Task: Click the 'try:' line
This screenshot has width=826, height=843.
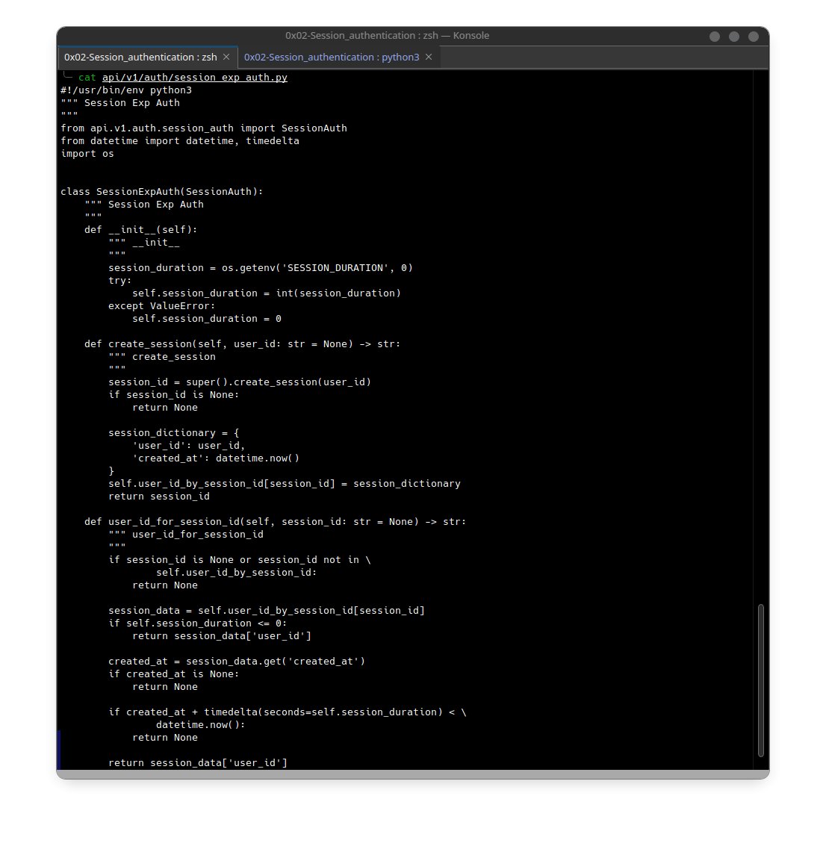Action: pyautogui.click(x=120, y=281)
